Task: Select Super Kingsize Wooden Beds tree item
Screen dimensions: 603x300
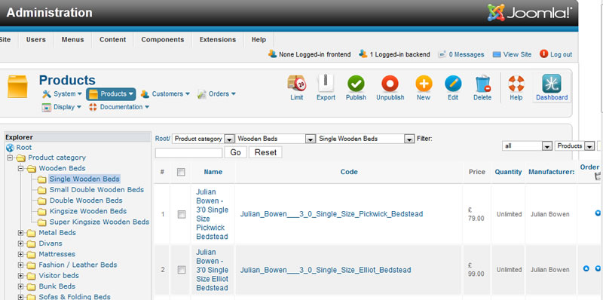Action: pos(99,222)
